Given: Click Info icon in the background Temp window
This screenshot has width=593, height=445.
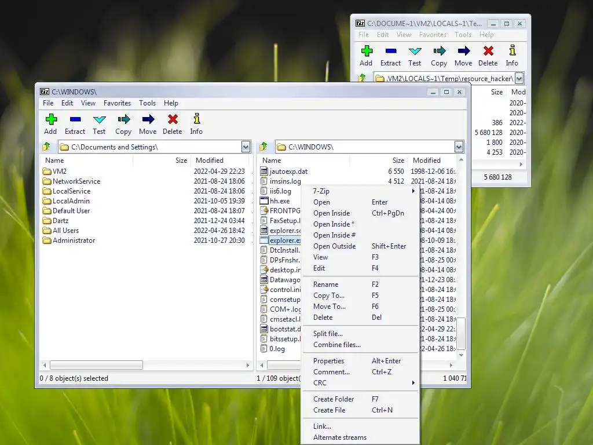Looking at the screenshot, I should 512,50.
